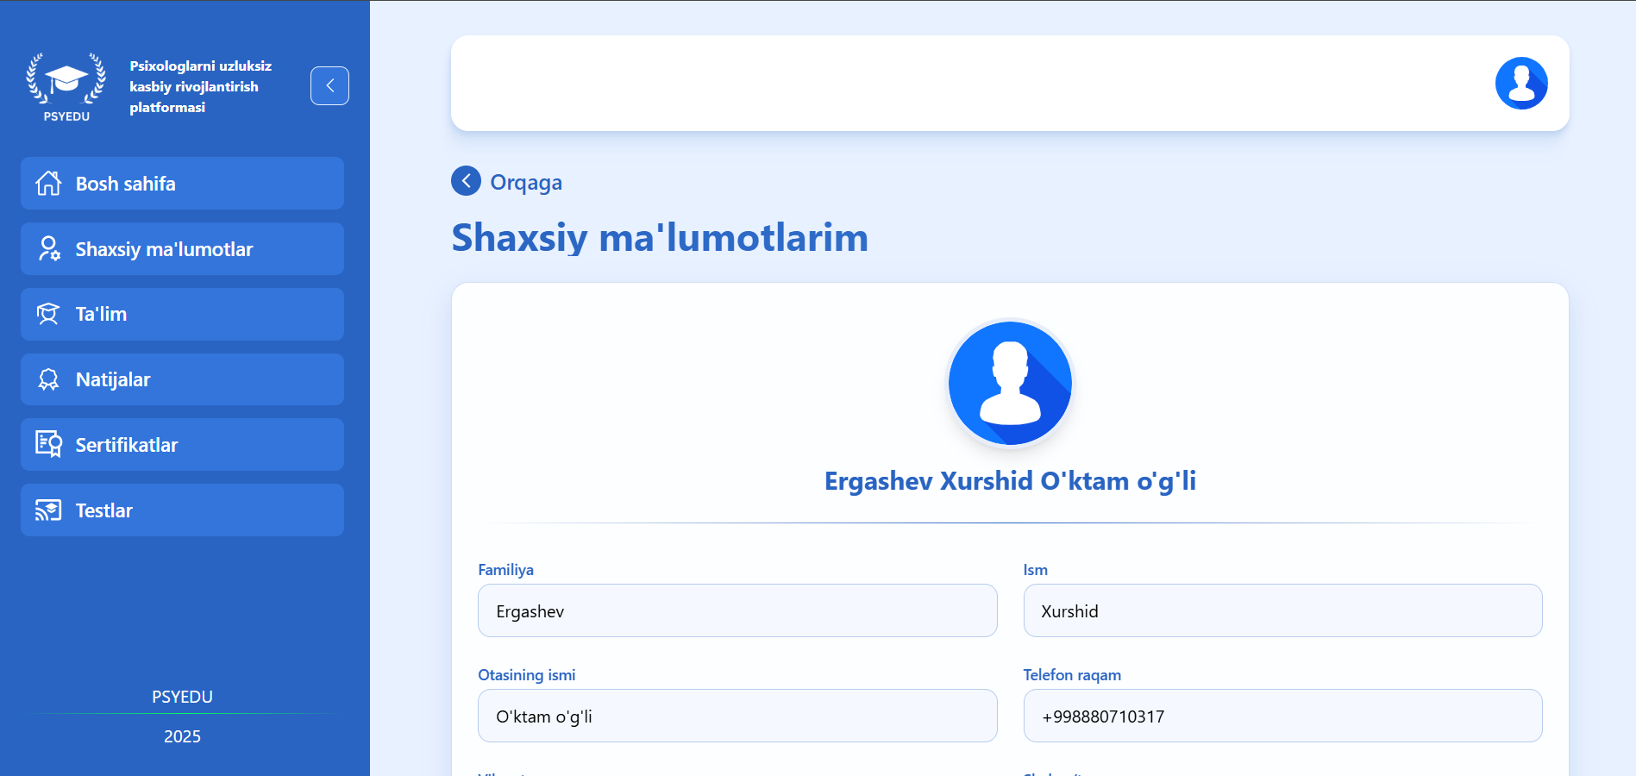Click the Sertifikatlar certificate icon
Screen dimensions: 1636x776
48,445
